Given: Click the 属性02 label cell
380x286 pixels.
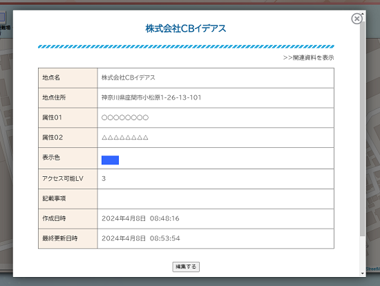Looking at the screenshot, I should coord(68,137).
